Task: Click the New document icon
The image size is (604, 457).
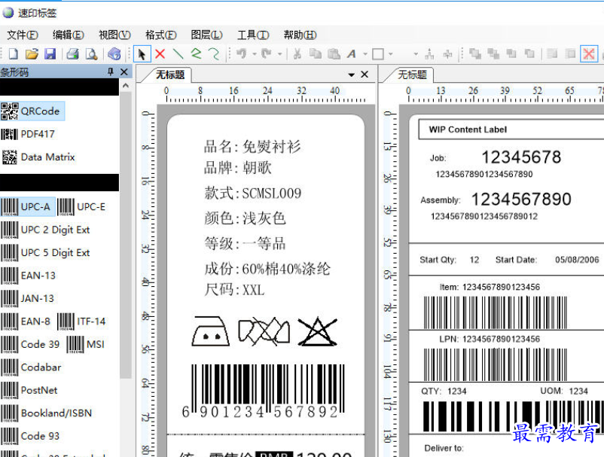Action: pos(14,54)
